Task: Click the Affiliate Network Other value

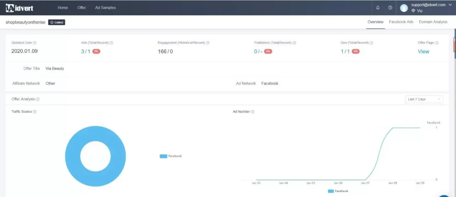Action: tap(50, 84)
